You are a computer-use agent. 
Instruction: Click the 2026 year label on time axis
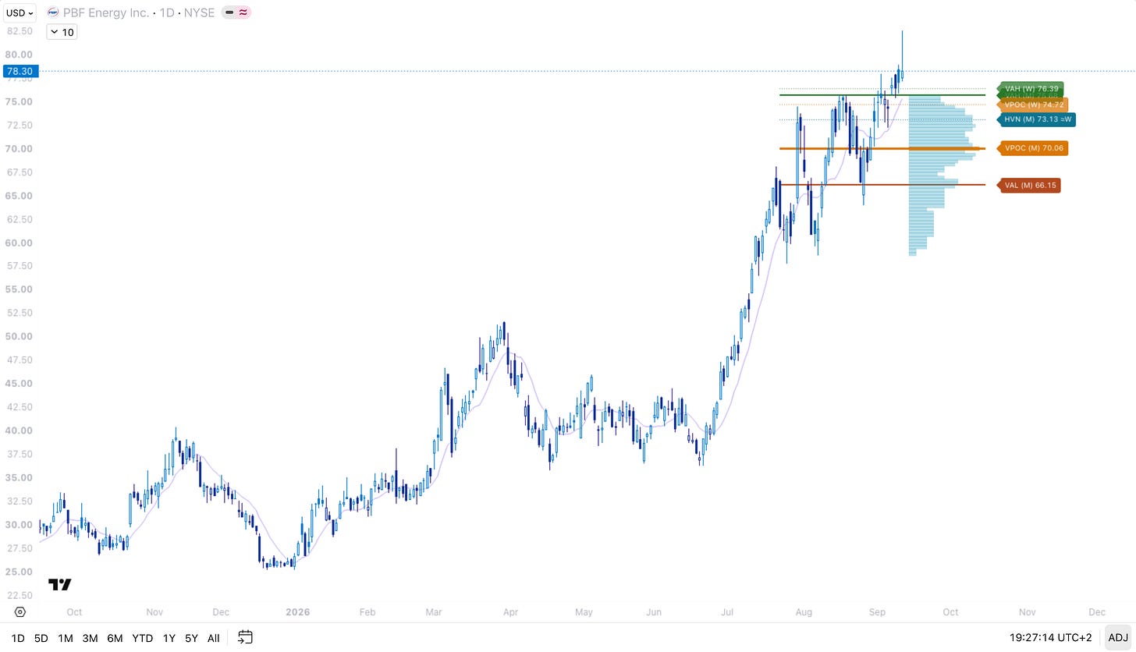click(297, 612)
